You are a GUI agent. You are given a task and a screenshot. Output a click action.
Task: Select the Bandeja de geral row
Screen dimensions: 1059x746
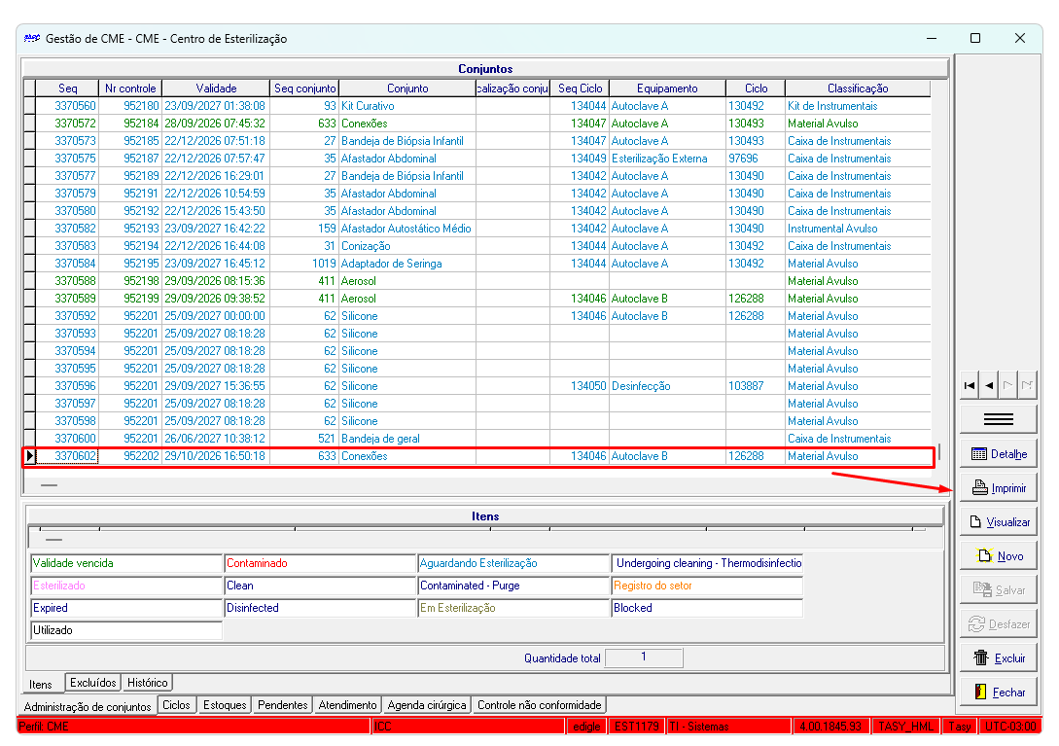tap(477, 439)
